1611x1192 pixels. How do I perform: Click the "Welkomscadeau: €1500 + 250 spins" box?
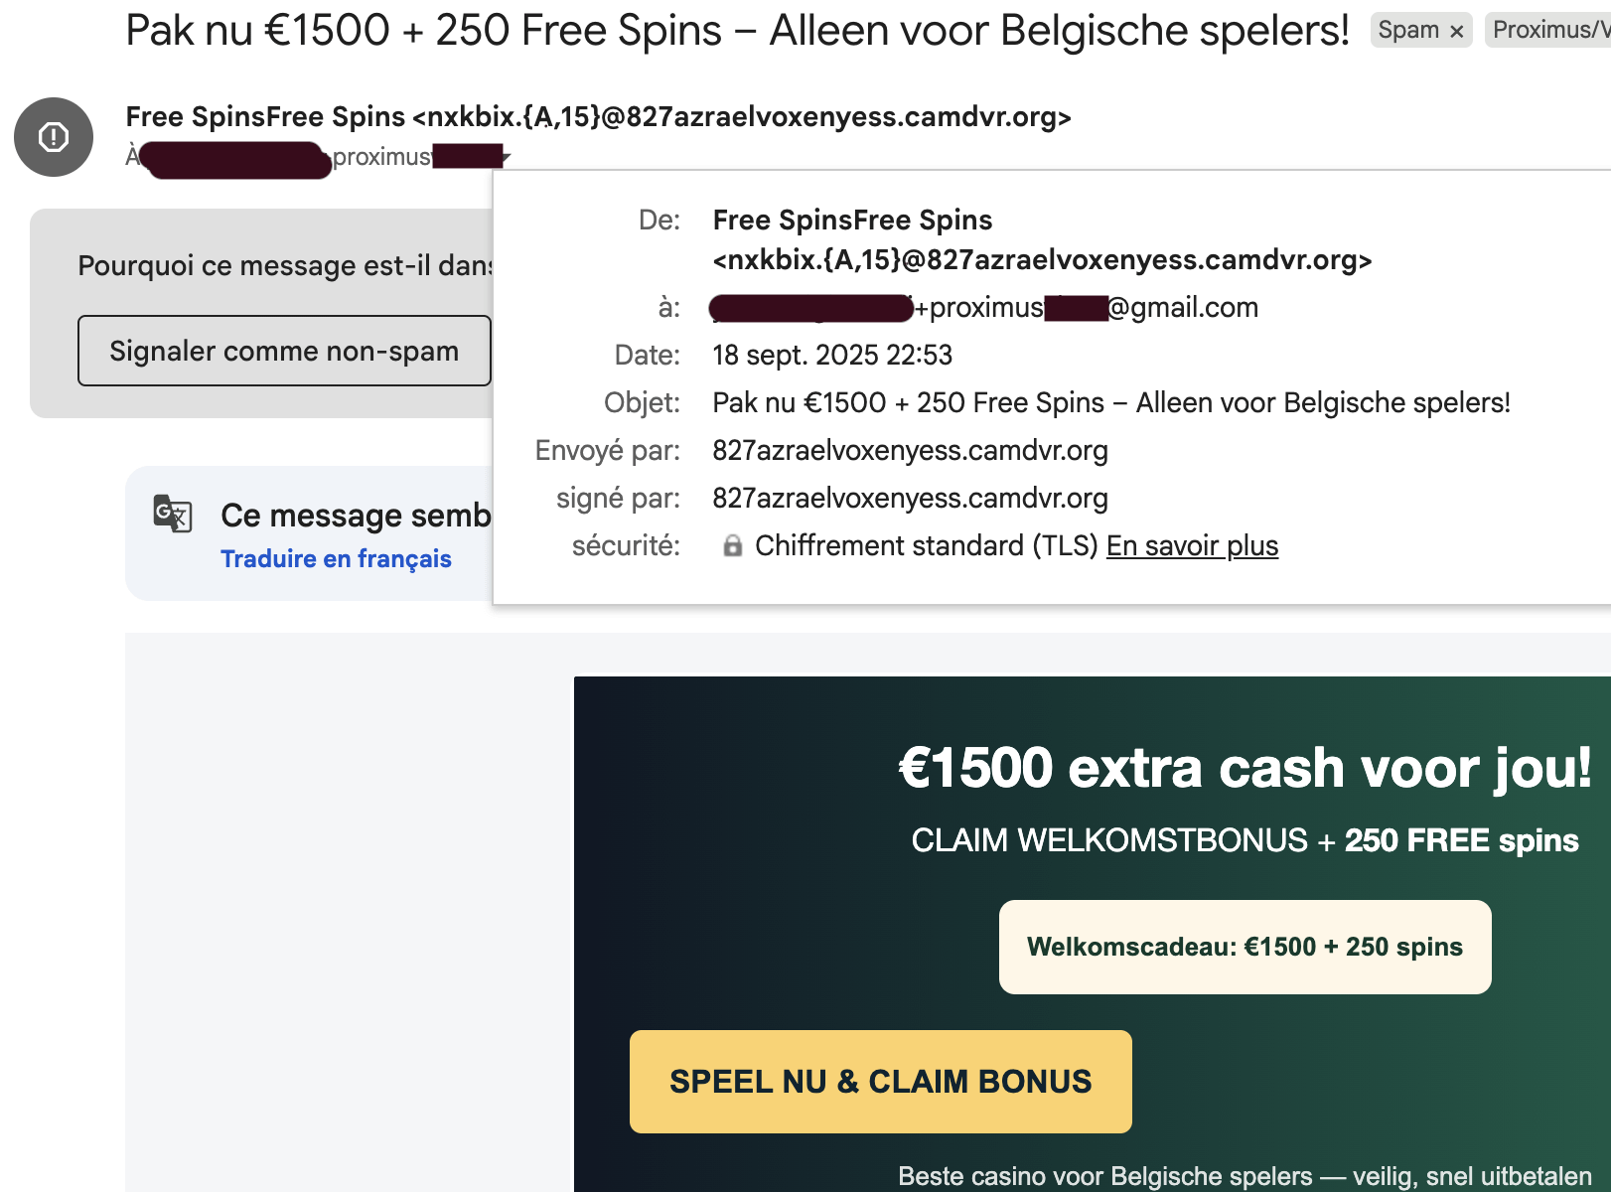(1245, 947)
